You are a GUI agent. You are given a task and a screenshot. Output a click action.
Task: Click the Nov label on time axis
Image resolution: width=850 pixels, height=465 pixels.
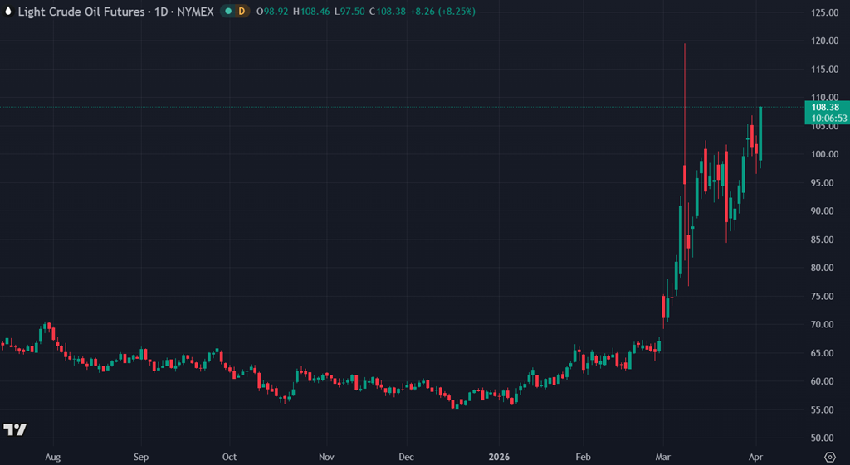coord(326,457)
